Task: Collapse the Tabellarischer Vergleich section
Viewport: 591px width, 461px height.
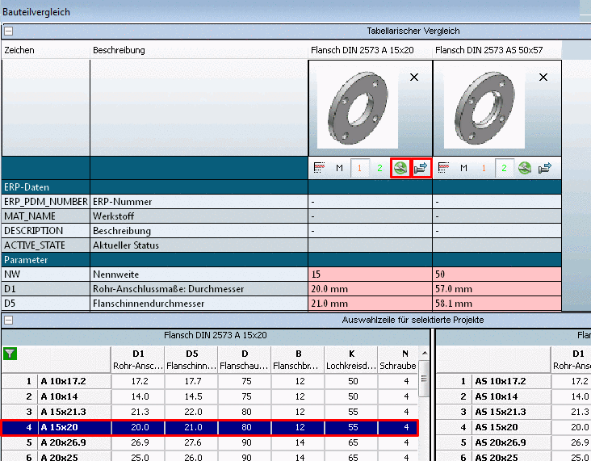Action: (x=9, y=31)
